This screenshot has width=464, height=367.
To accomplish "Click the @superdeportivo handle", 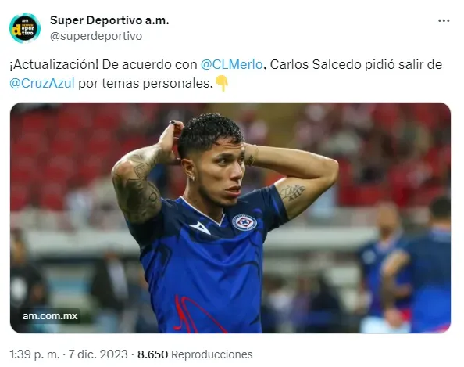I will 96,36.
